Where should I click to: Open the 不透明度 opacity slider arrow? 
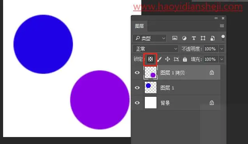(x=222, y=49)
